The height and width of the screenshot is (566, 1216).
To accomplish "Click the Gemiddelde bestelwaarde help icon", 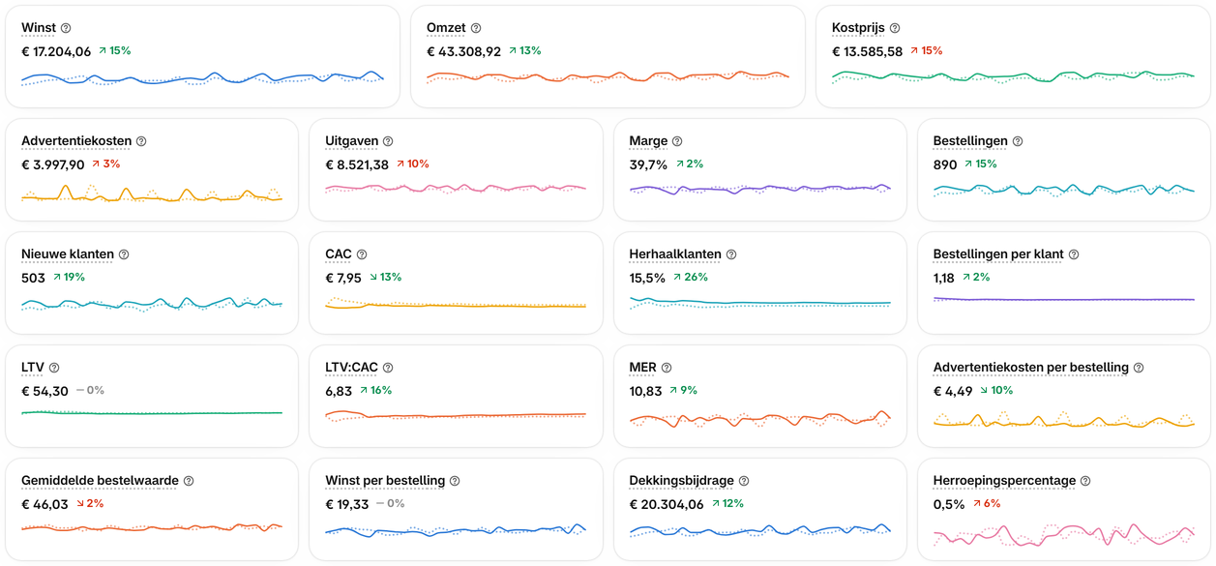I will coord(189,481).
